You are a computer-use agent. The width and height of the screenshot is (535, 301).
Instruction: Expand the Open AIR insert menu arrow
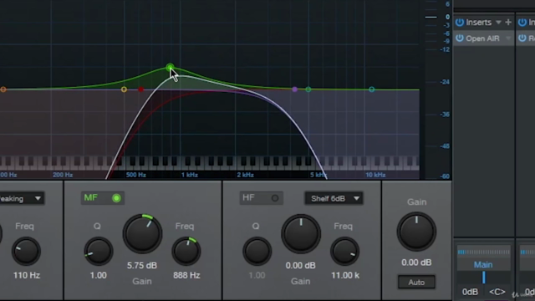click(508, 38)
